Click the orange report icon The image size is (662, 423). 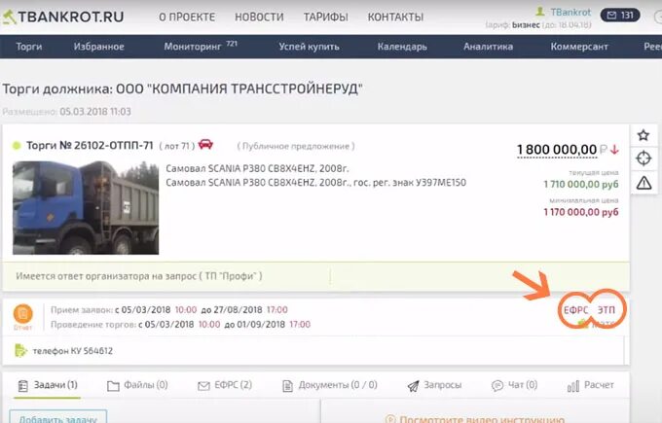click(x=22, y=314)
